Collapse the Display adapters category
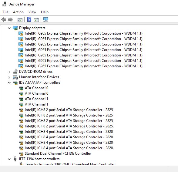 pos(9,28)
